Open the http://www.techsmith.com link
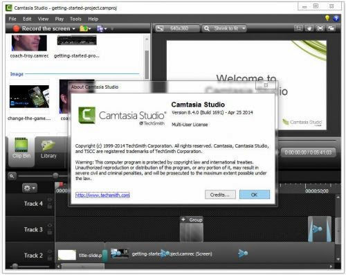 (102, 195)
